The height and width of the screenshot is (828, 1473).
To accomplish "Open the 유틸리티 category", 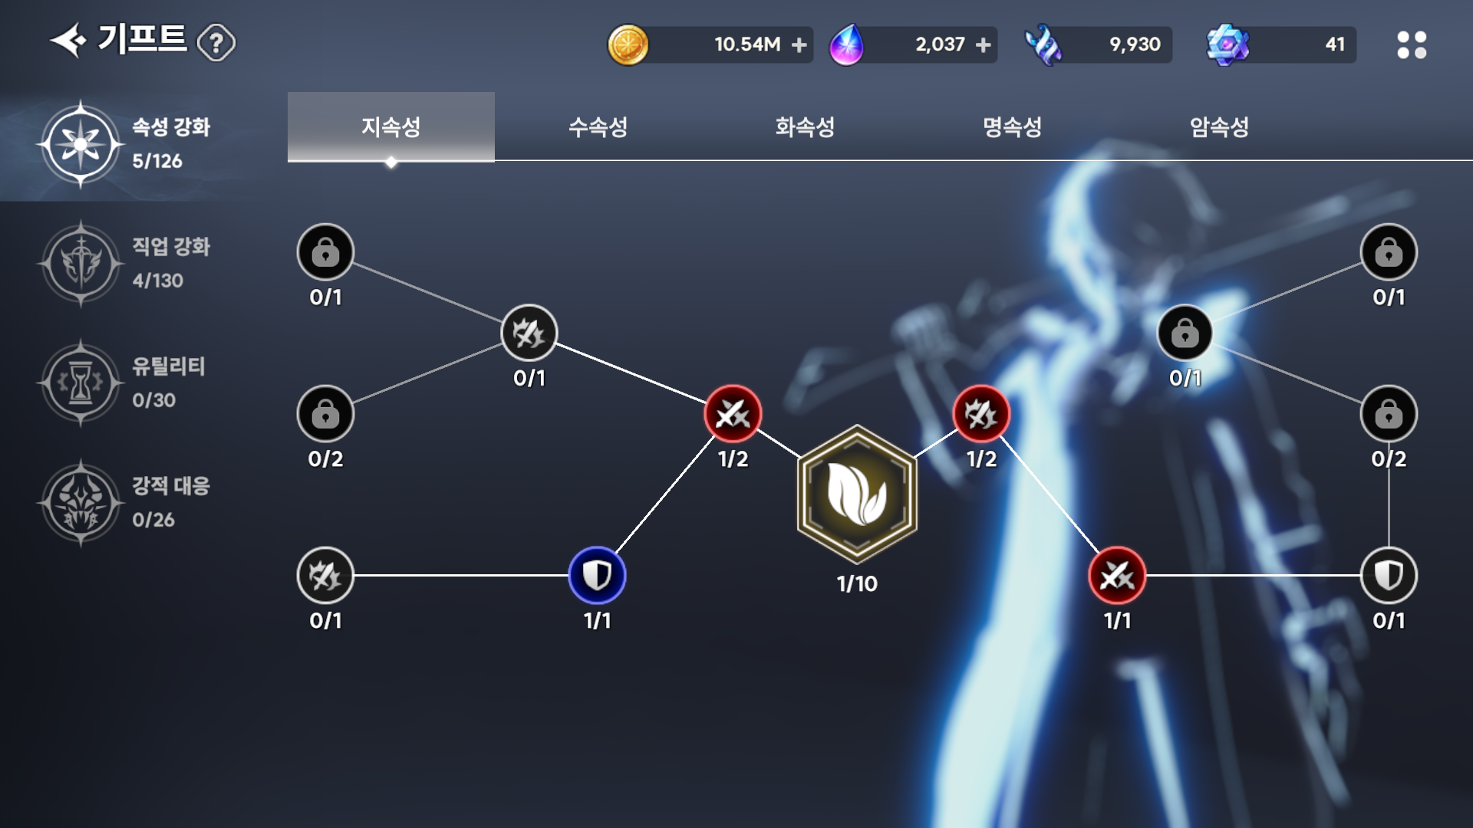I will click(x=127, y=383).
